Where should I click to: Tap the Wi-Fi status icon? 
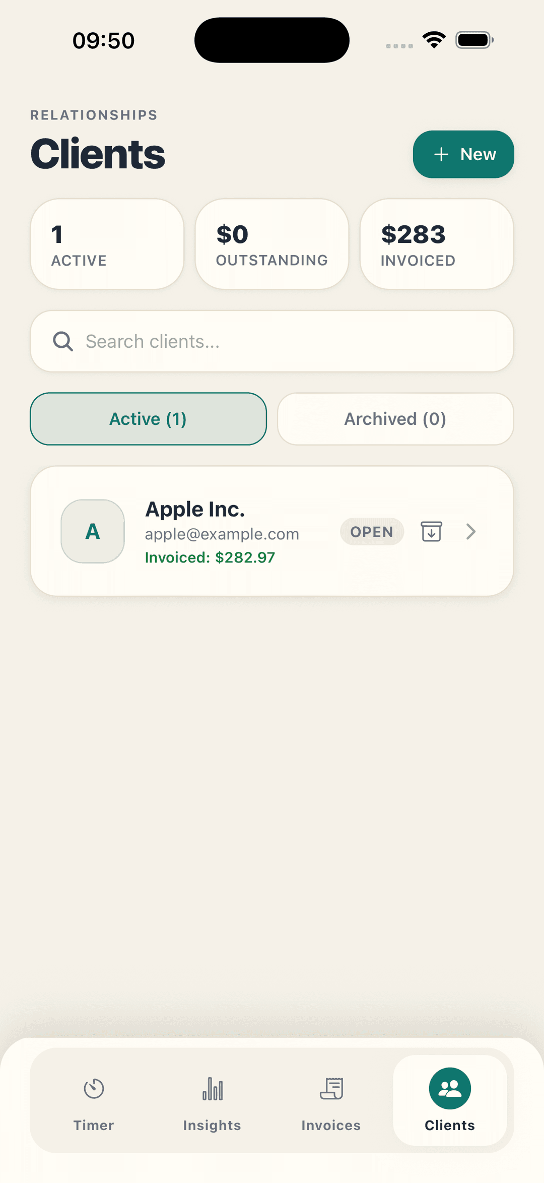tap(434, 40)
